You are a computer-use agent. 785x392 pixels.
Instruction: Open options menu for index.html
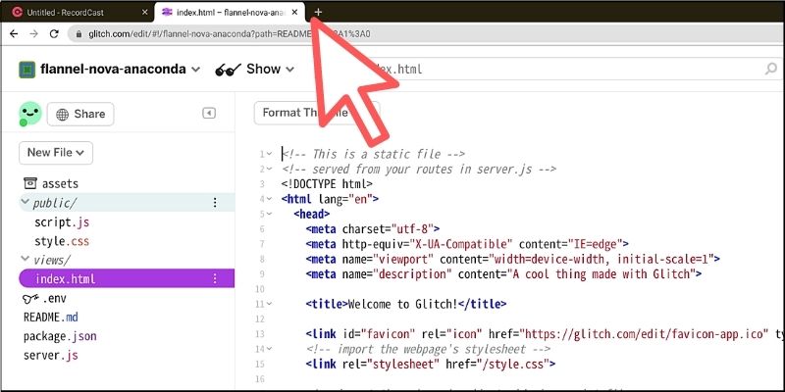click(215, 278)
